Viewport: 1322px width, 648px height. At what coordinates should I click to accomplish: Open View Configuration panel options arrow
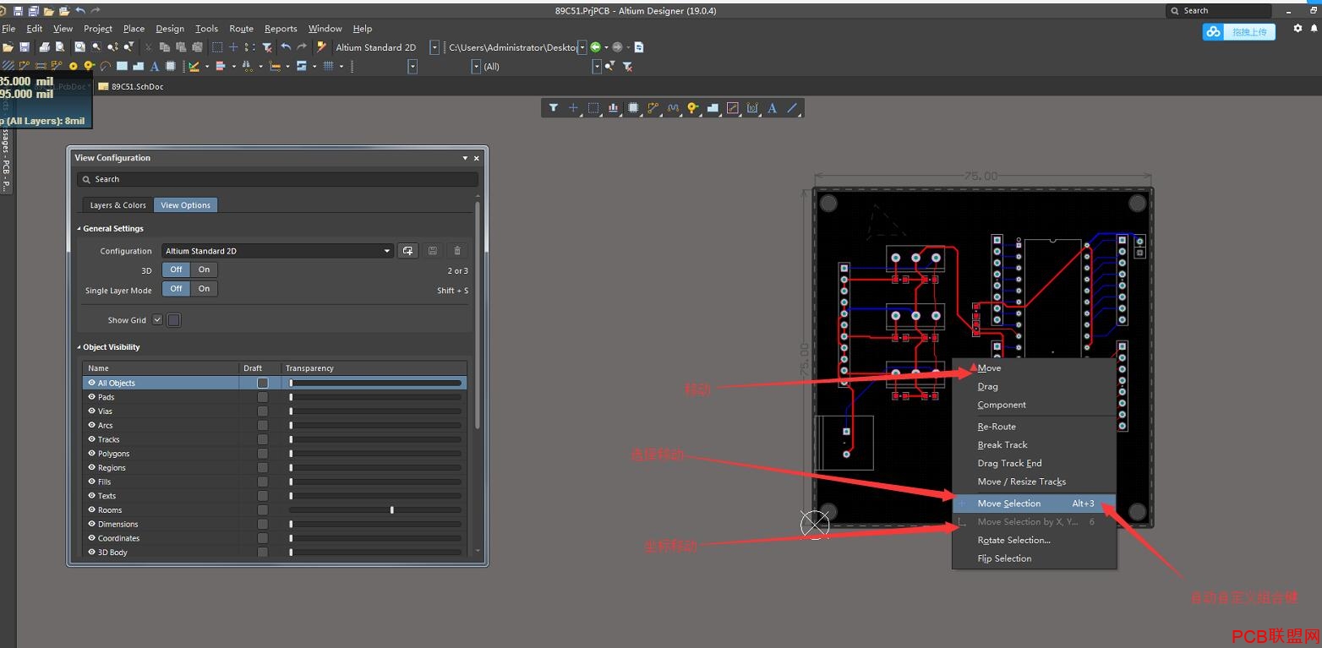[x=465, y=158]
